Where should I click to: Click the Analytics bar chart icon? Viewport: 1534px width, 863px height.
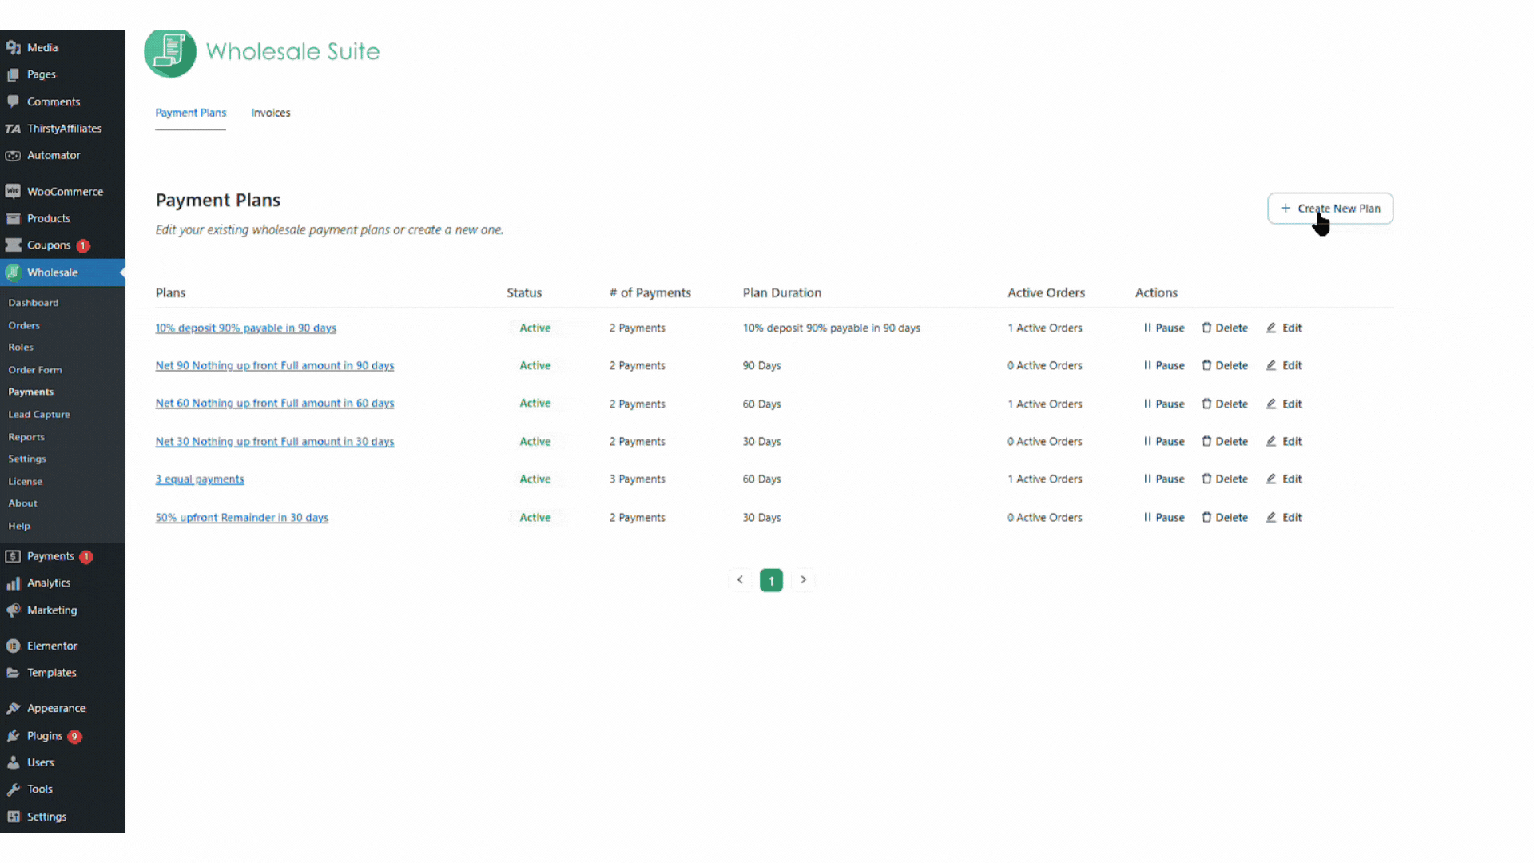[x=13, y=583]
